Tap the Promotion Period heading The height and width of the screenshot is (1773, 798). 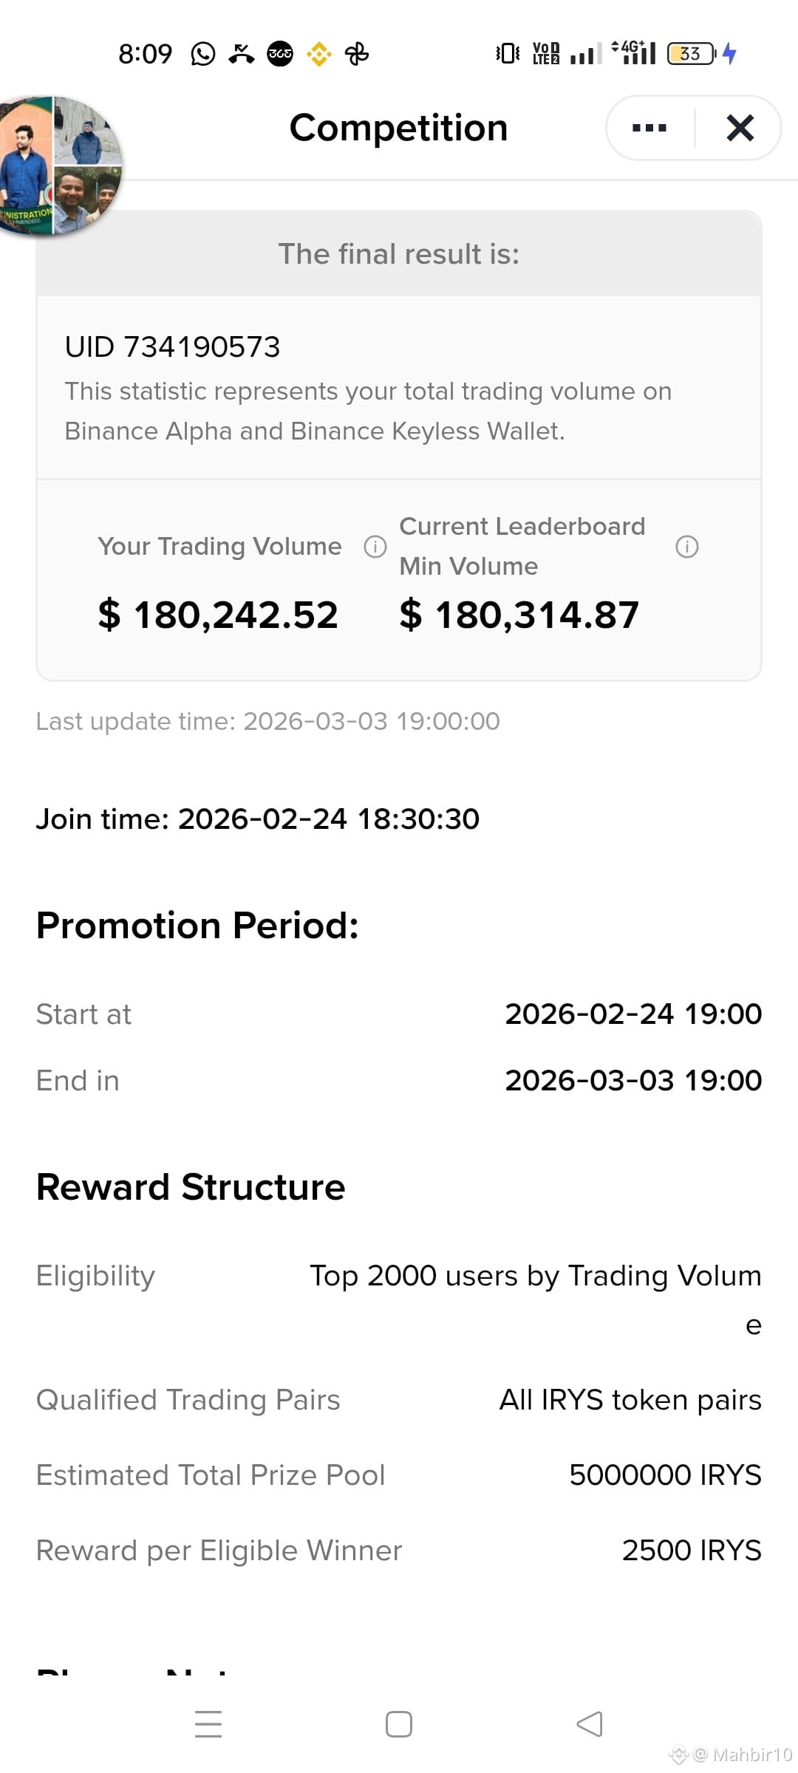click(197, 925)
